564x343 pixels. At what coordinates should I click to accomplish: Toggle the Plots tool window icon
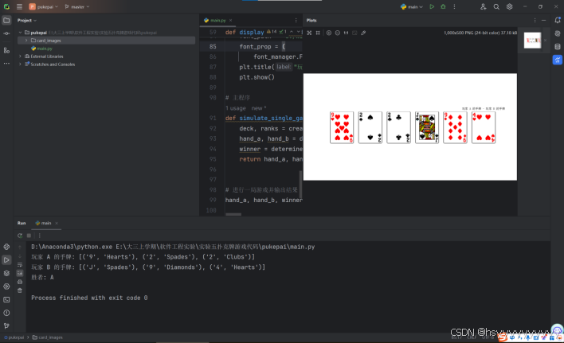coord(558,60)
